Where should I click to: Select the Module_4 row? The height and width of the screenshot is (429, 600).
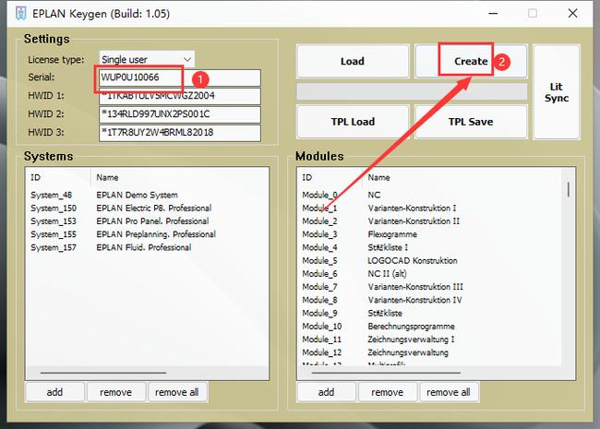(429, 247)
